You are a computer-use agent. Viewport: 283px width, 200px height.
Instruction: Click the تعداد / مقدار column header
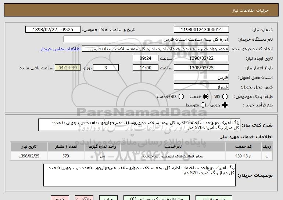66,147
